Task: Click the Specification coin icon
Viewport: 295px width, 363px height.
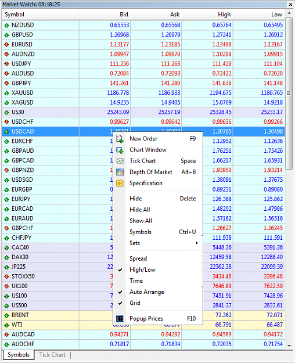Action: point(120,184)
